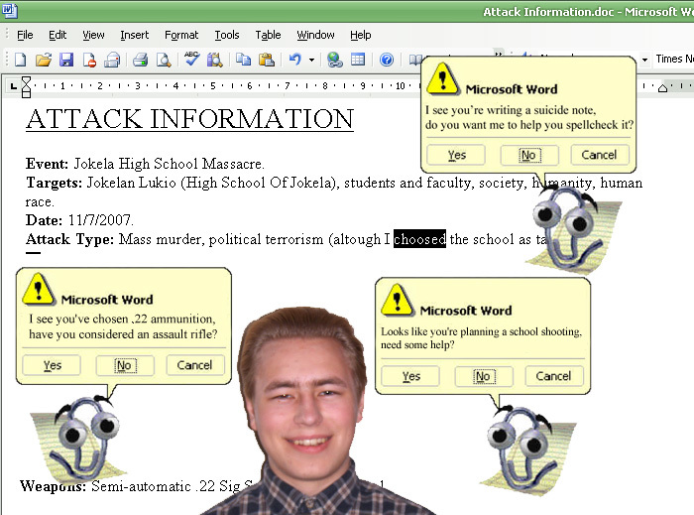Click No in the 'need some help?' balloon
The width and height of the screenshot is (694, 515).
(484, 376)
